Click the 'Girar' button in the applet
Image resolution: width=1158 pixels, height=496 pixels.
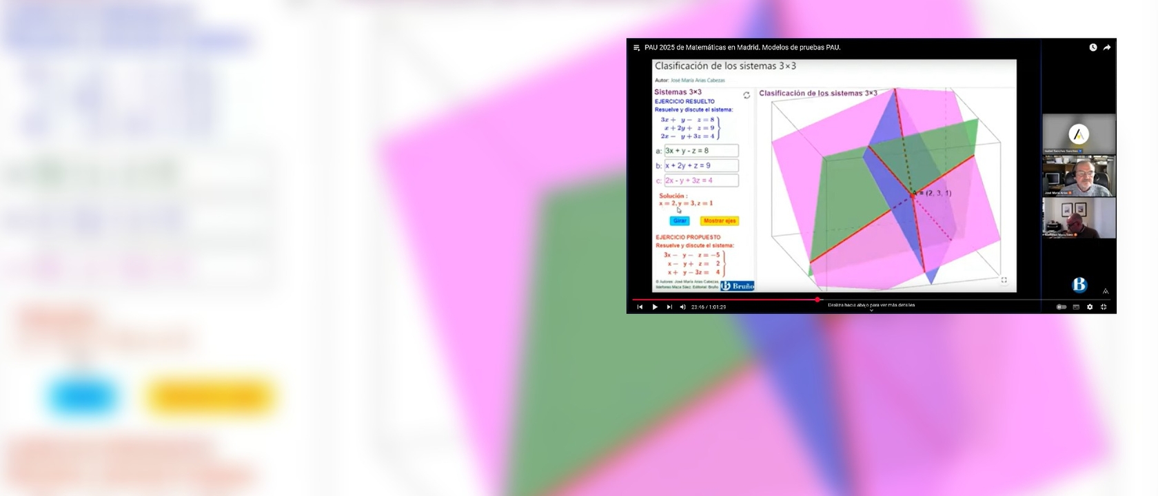point(680,221)
